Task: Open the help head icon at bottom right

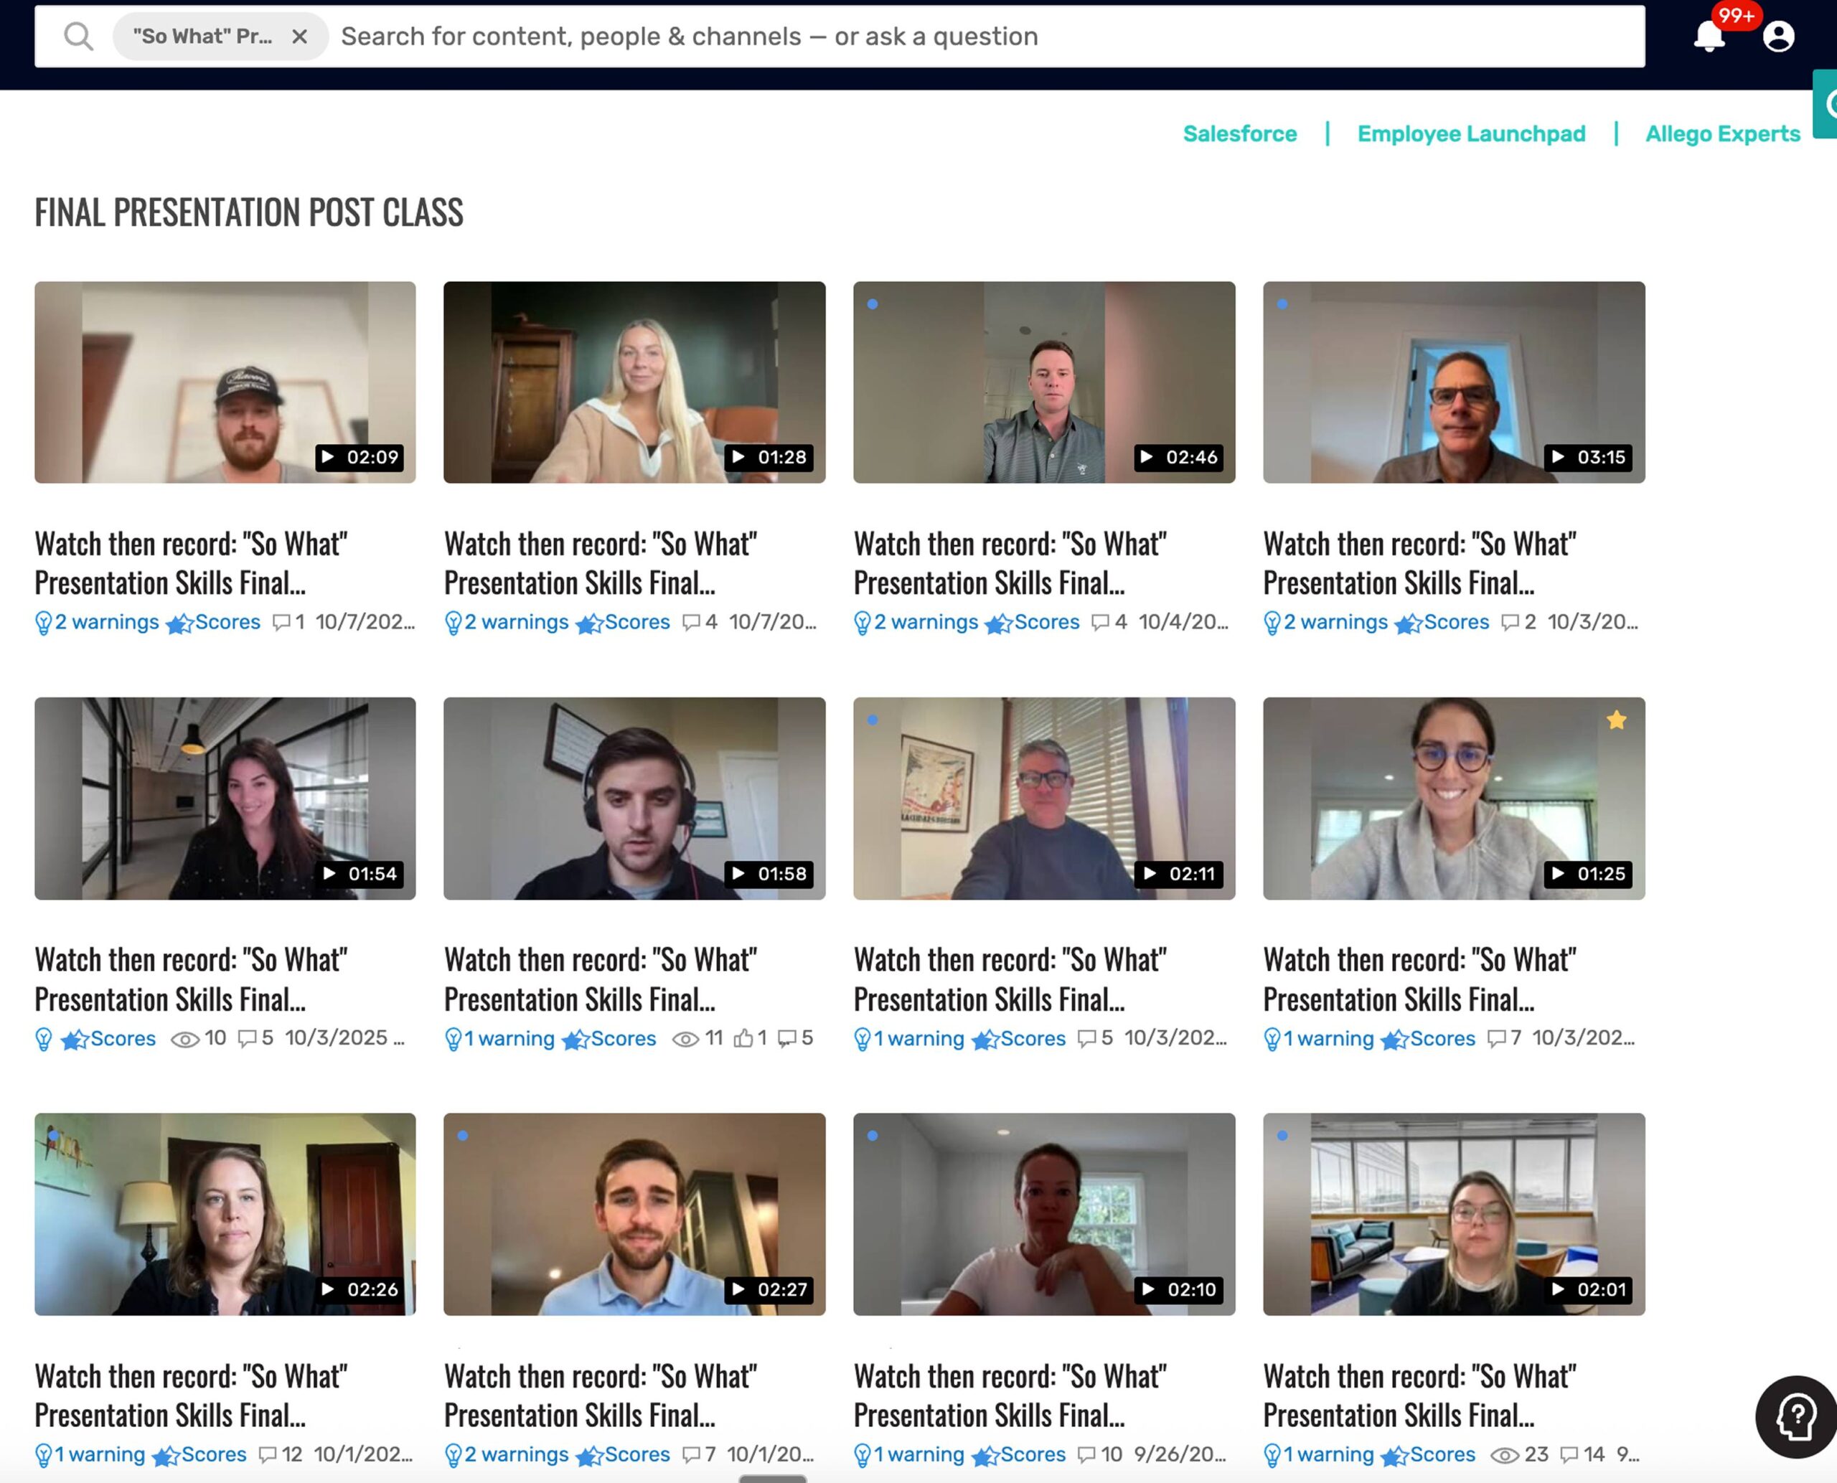Action: click(x=1796, y=1416)
